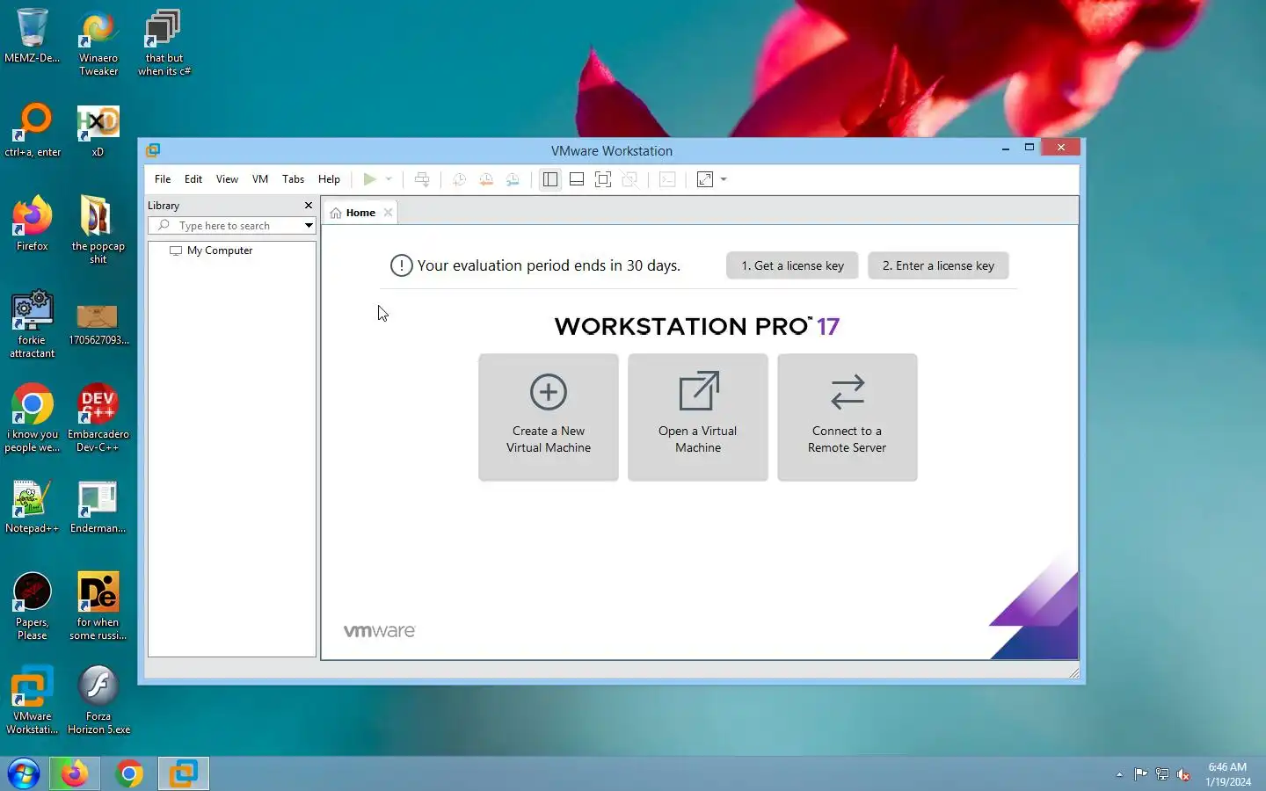Image resolution: width=1266 pixels, height=791 pixels.
Task: Select the Notepad++ desktop icon
Action: point(33,507)
